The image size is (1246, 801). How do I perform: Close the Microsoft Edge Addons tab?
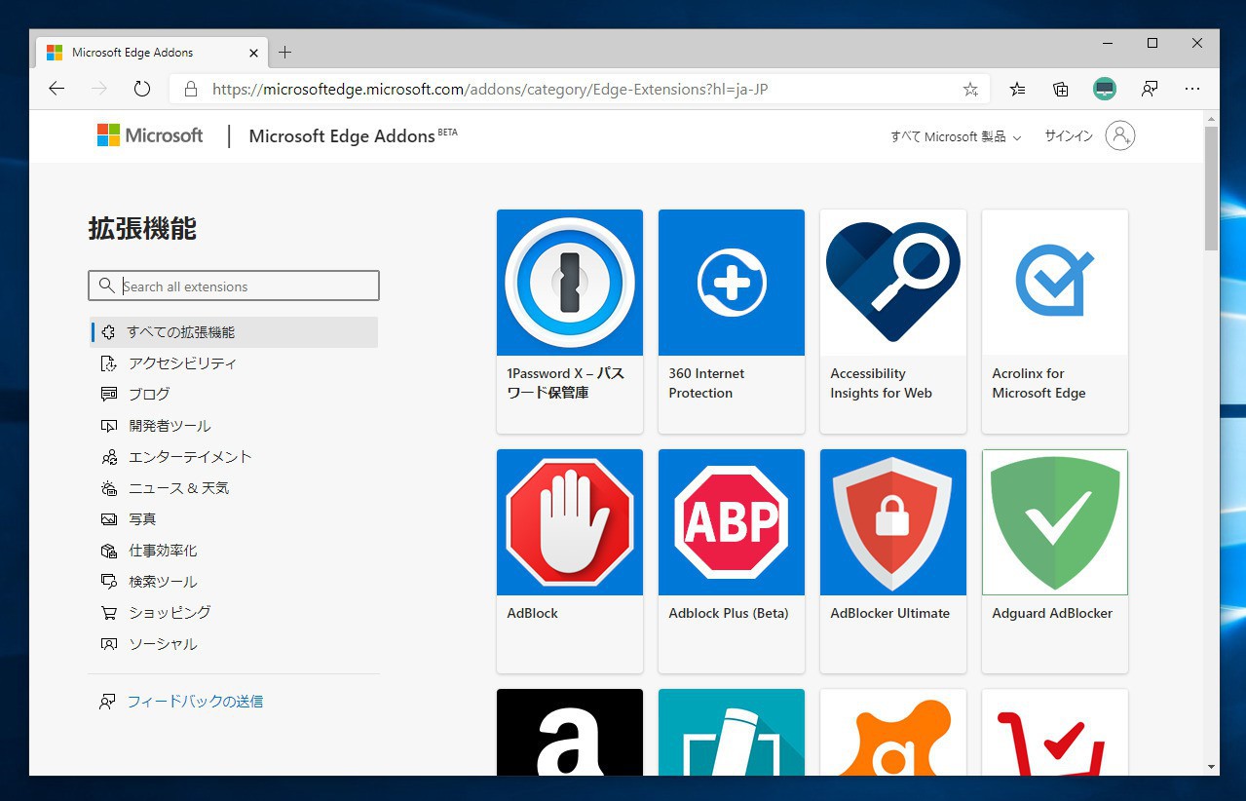click(254, 53)
